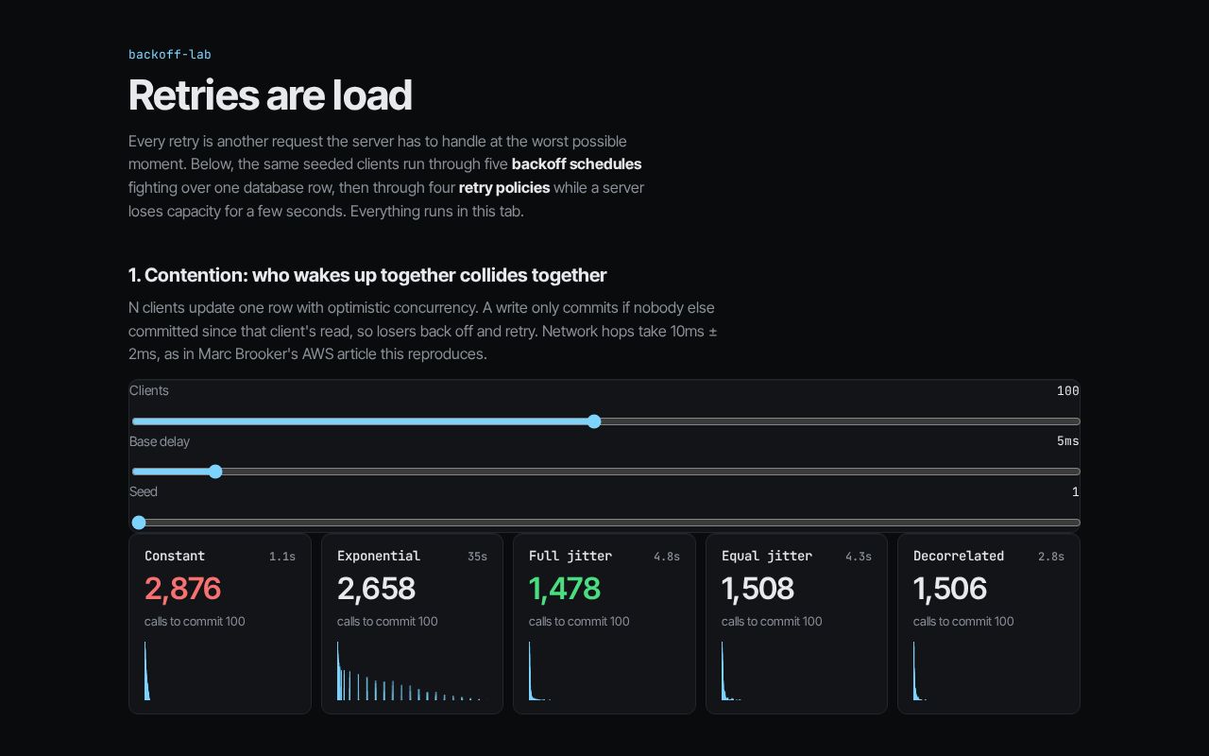
Task: Select the Decorrelated backoff card
Action: click(x=989, y=624)
